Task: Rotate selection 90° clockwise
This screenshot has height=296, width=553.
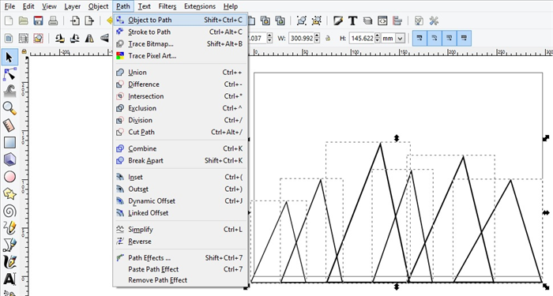Action: coord(75,38)
